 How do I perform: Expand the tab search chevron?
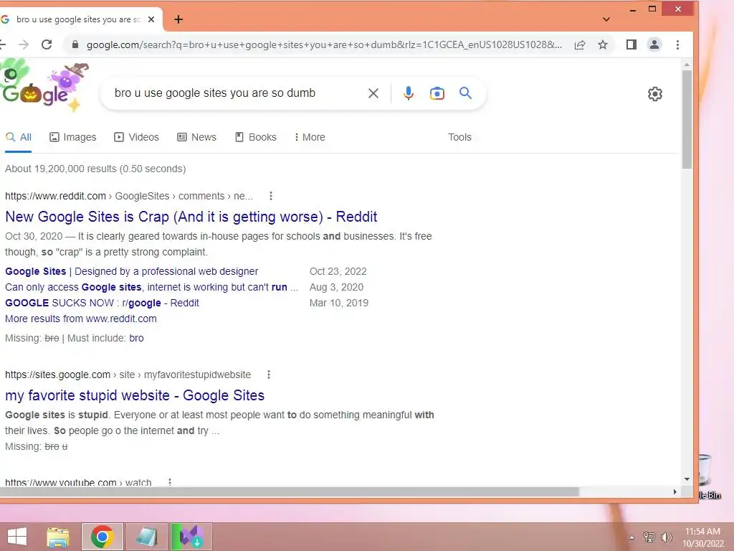point(606,19)
